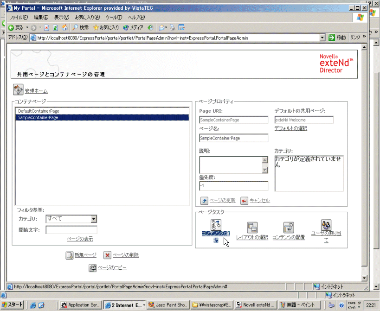Switch to Application Ser.. taskbar item
The width and height of the screenshot is (380, 311).
coord(80,305)
